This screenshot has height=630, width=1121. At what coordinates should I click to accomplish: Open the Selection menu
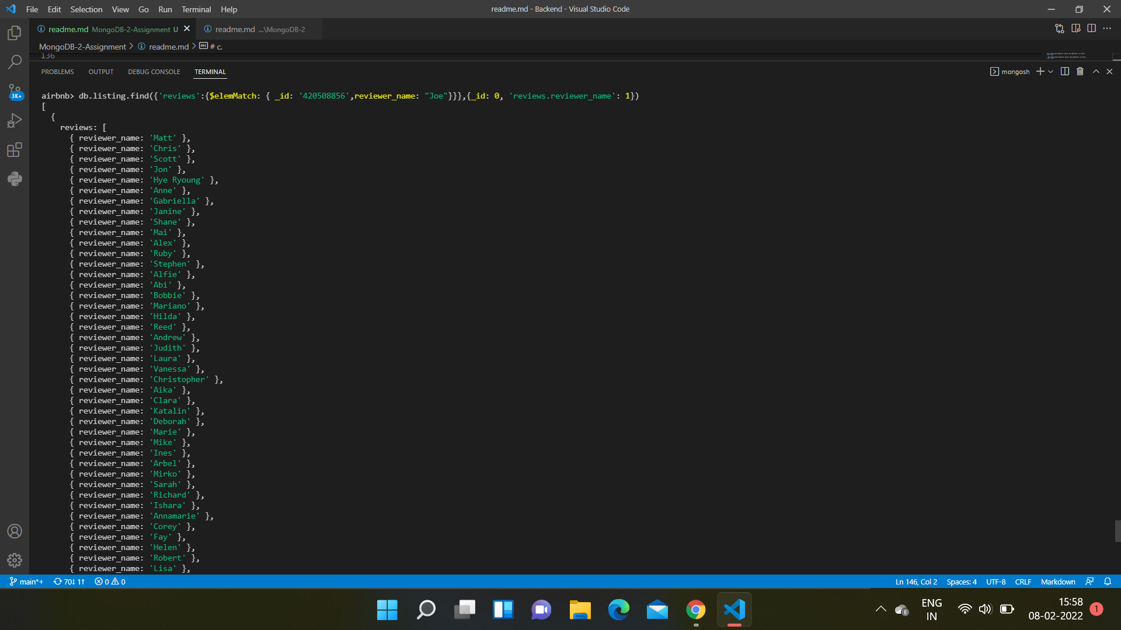[x=86, y=9]
